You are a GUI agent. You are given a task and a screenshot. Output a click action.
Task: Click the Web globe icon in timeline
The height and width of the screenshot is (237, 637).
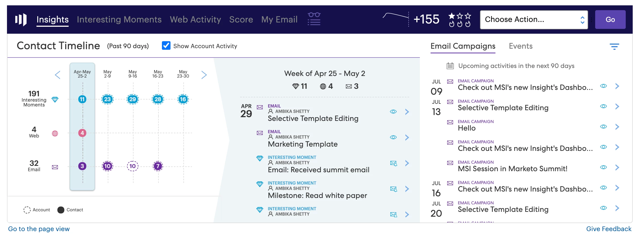point(55,133)
